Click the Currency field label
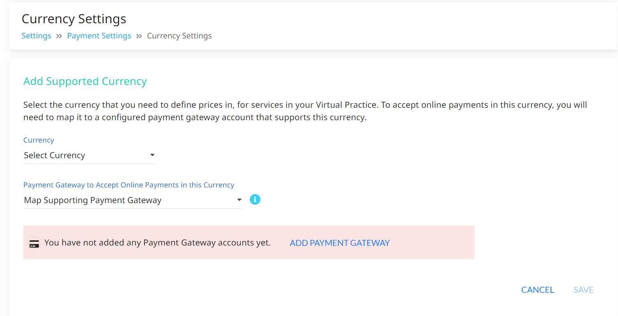 coord(38,140)
